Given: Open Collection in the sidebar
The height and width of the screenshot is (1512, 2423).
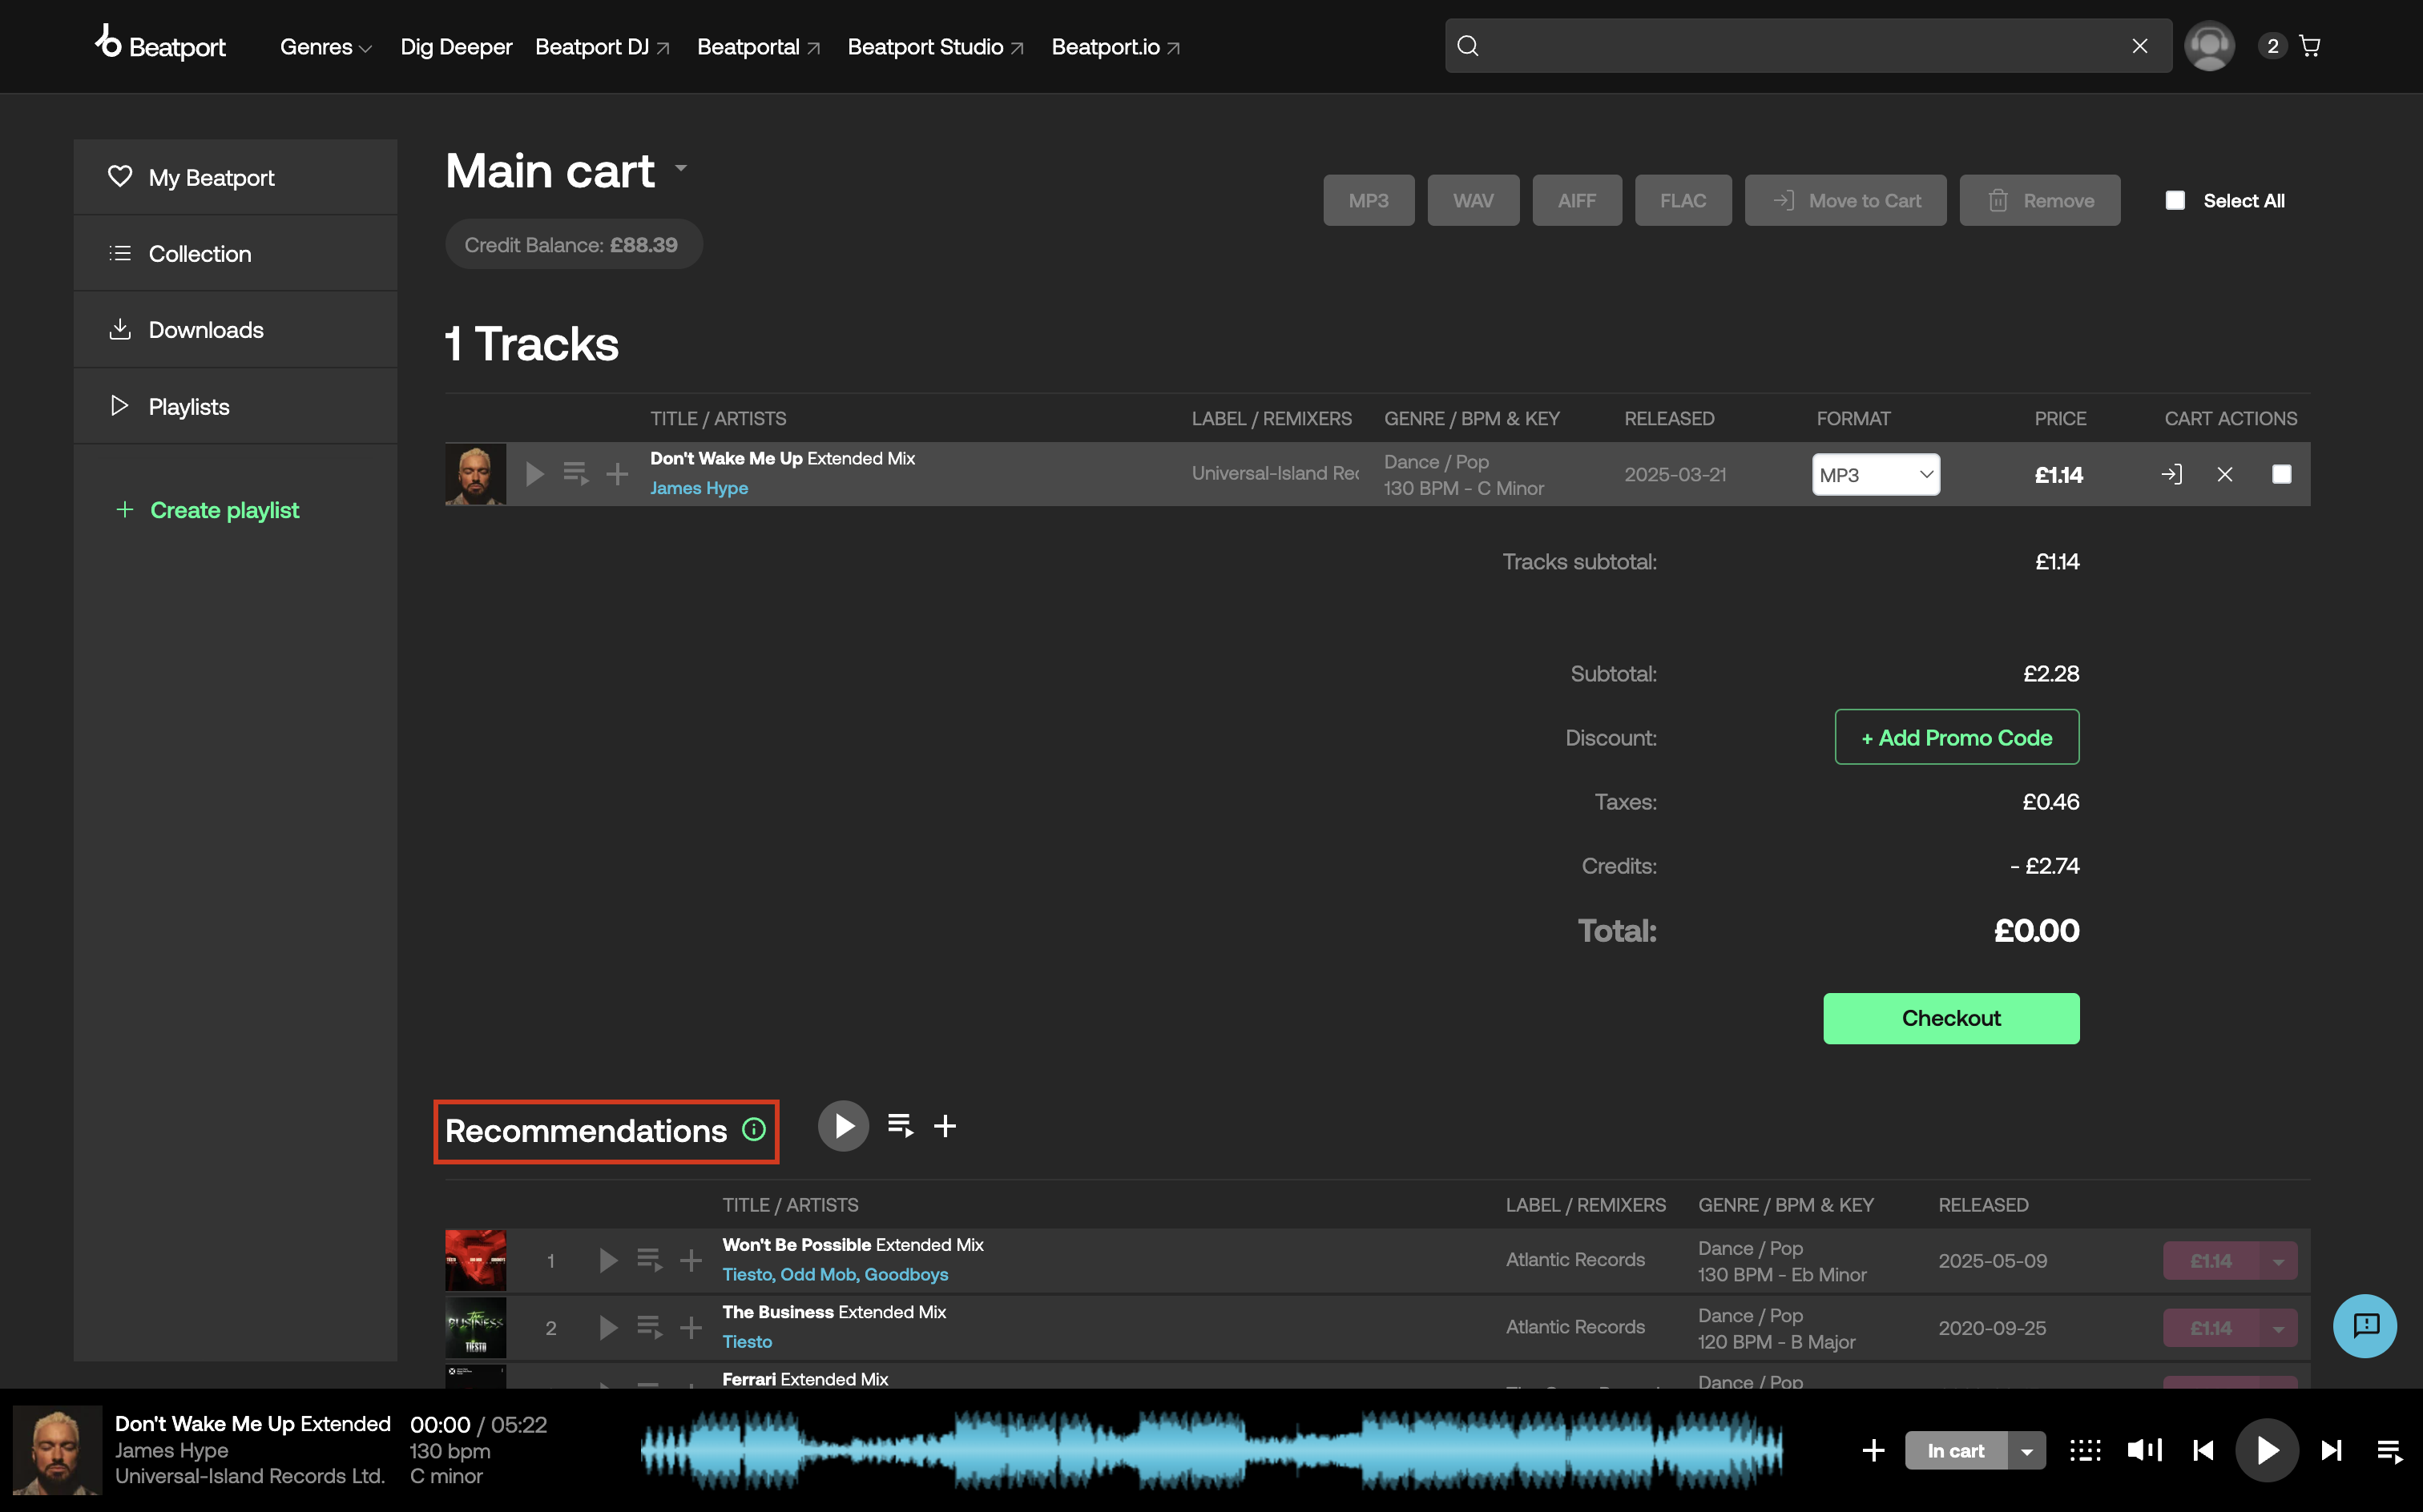Looking at the screenshot, I should (235, 253).
